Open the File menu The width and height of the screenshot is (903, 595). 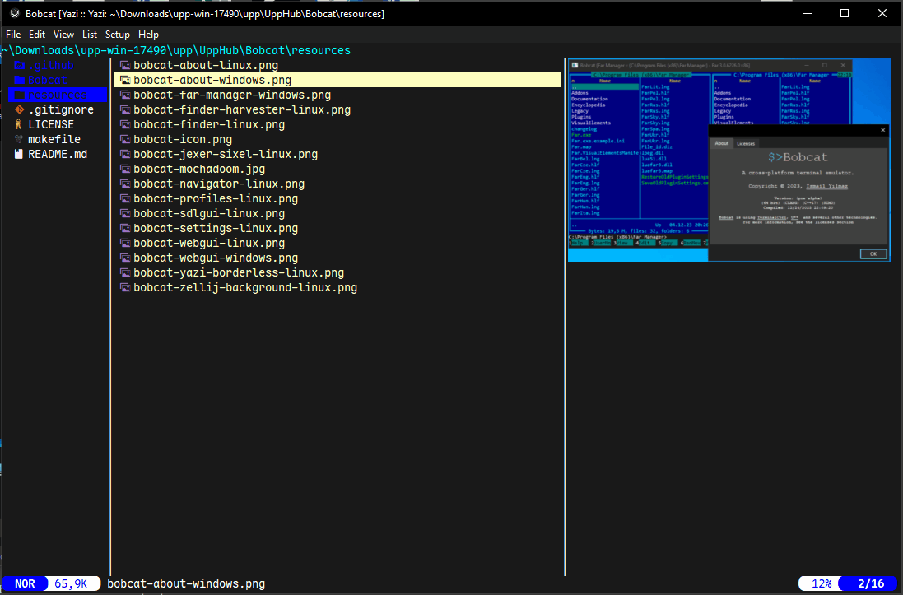click(13, 35)
